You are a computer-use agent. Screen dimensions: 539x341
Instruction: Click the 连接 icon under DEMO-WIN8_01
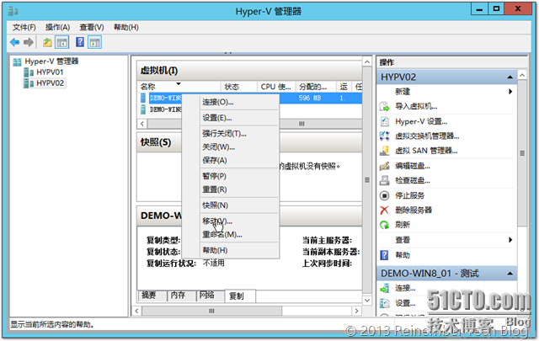(384, 288)
